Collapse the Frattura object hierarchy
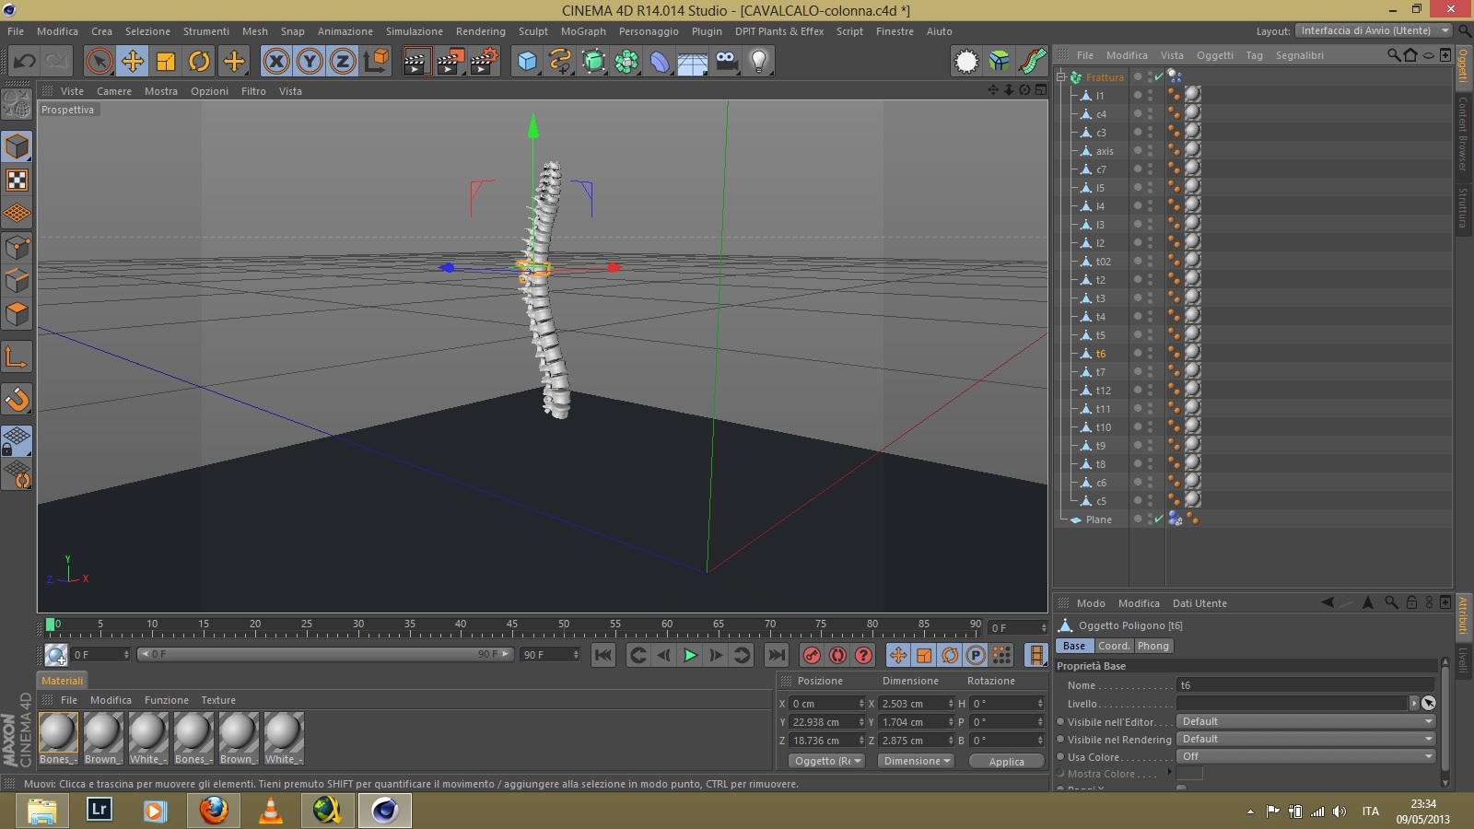Viewport: 1474px width, 829px height. pyautogui.click(x=1061, y=77)
